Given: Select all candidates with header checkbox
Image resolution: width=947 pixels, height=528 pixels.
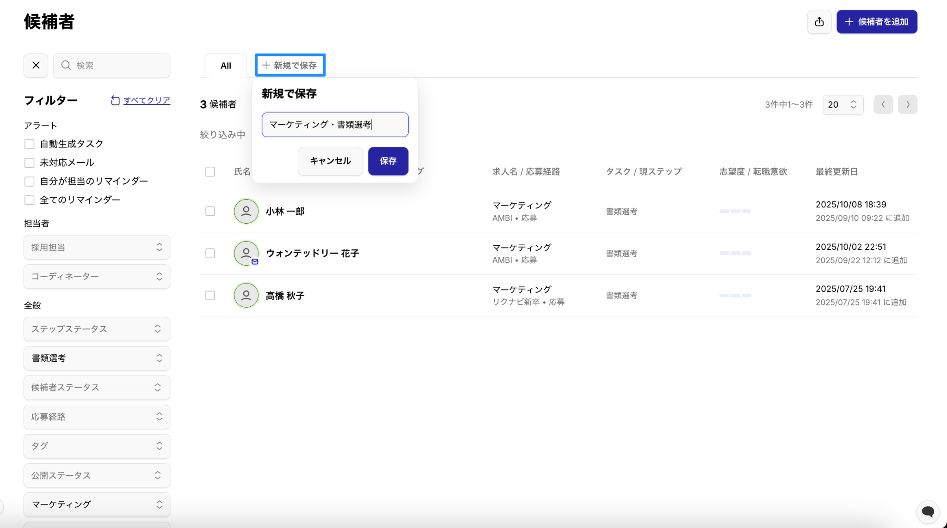Looking at the screenshot, I should click(x=210, y=171).
